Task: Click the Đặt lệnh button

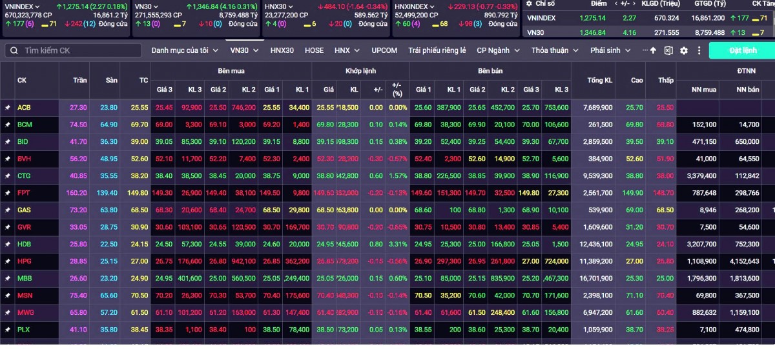Action: [742, 50]
